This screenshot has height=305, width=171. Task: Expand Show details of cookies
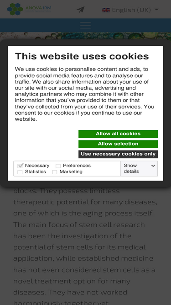pos(139,168)
